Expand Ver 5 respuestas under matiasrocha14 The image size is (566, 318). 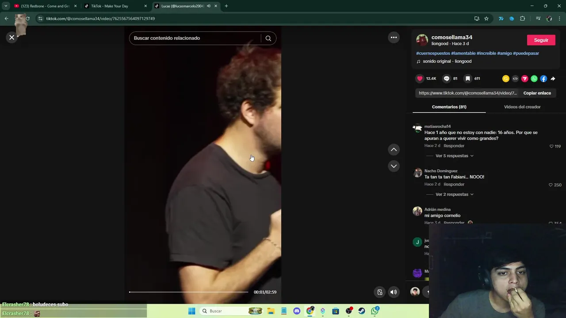coord(454,156)
